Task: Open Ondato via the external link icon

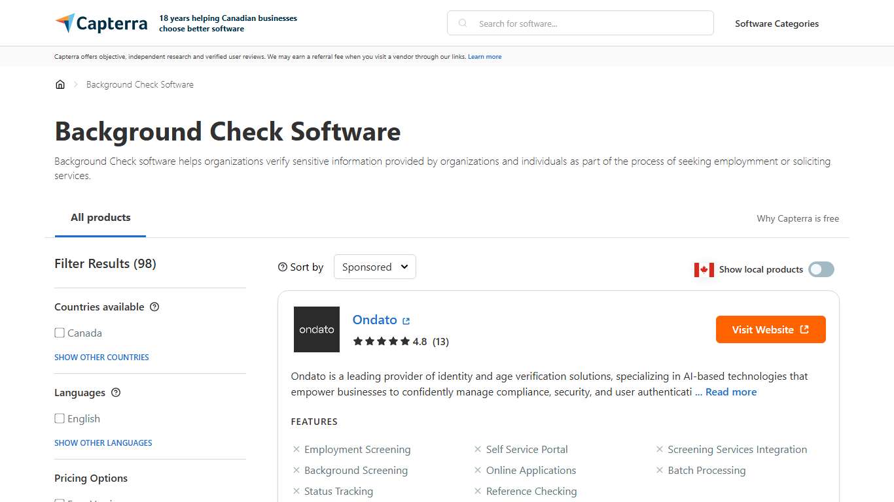Action: [x=406, y=320]
